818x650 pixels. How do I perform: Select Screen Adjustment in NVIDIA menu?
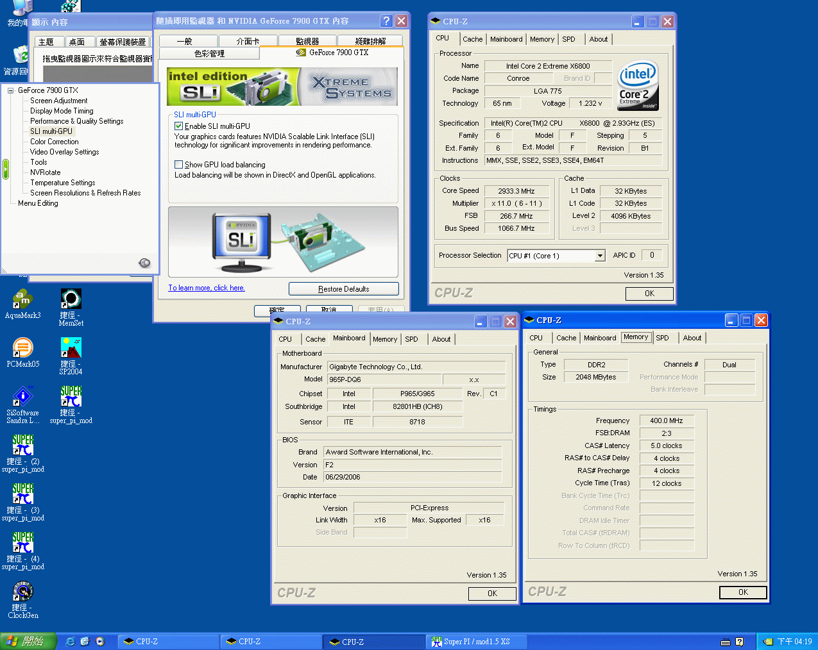point(58,101)
